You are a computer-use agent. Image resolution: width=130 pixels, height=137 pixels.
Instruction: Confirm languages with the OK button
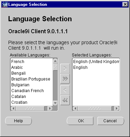click(80, 121)
